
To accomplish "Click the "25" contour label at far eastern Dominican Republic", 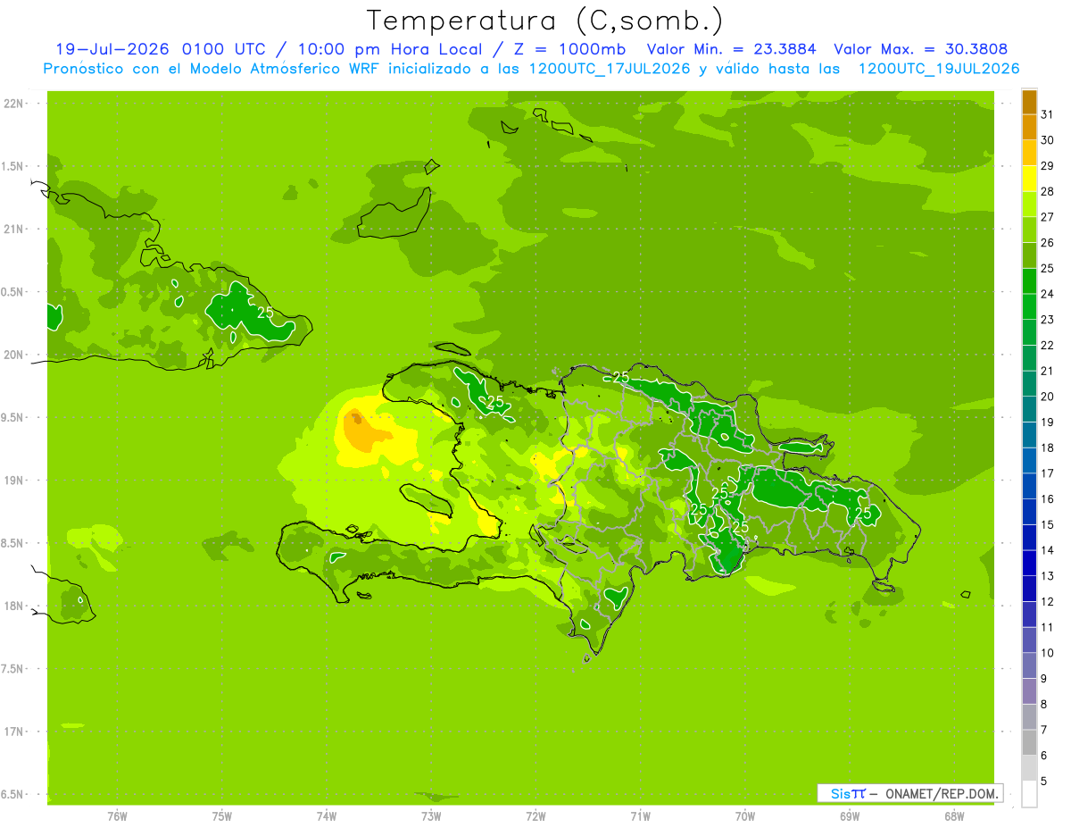I will point(864,514).
